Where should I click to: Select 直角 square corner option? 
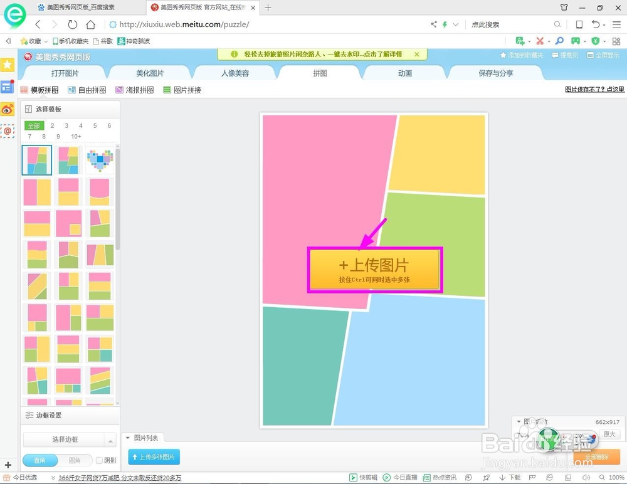click(x=40, y=460)
